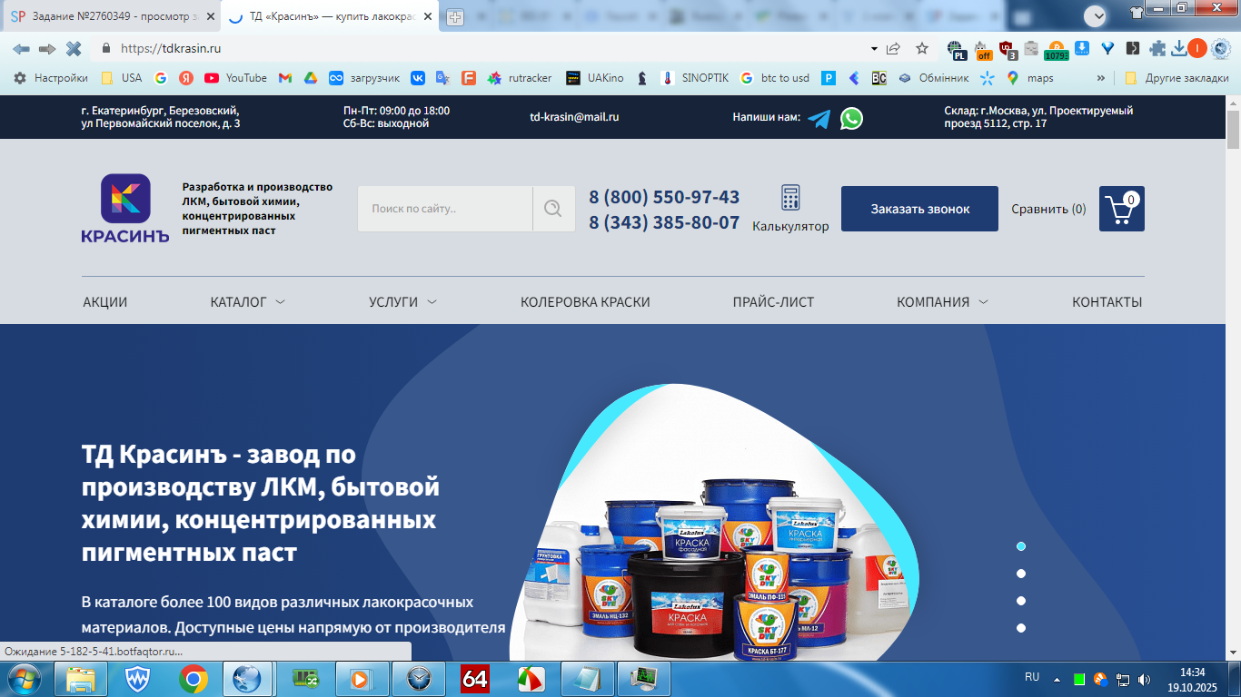Open the extensions puzzle icon
The width and height of the screenshot is (1241, 697).
(x=1157, y=49)
